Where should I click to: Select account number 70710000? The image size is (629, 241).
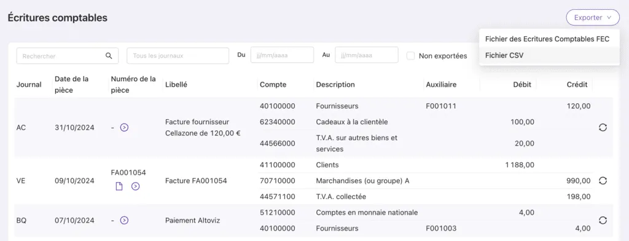point(278,181)
